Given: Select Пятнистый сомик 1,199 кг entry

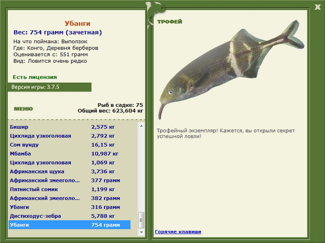Looking at the screenshot, I should [70, 189].
